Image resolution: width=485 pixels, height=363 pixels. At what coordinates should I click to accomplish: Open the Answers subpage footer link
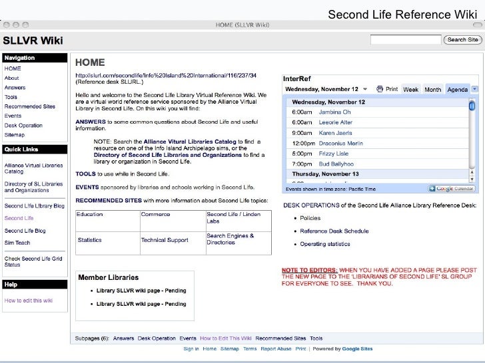(123, 338)
